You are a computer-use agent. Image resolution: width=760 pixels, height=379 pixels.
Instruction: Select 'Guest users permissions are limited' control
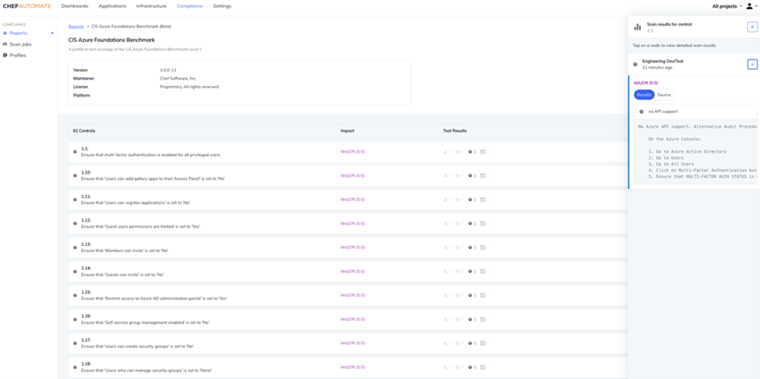tap(140, 226)
